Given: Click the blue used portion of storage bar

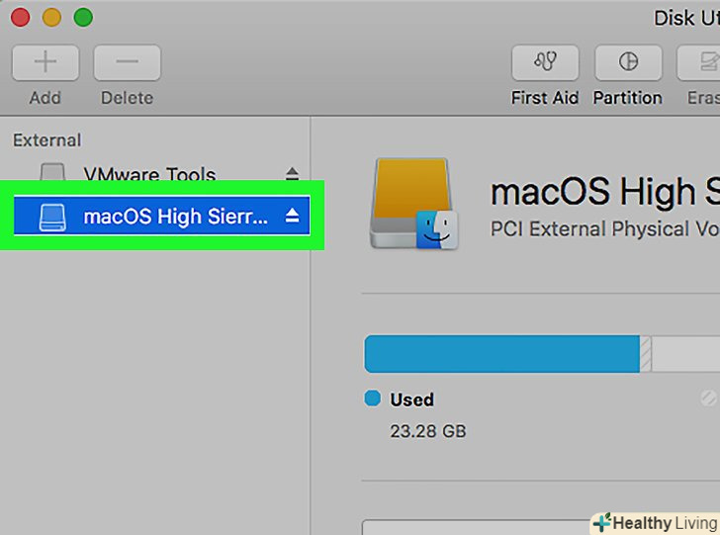Looking at the screenshot, I should click(501, 353).
